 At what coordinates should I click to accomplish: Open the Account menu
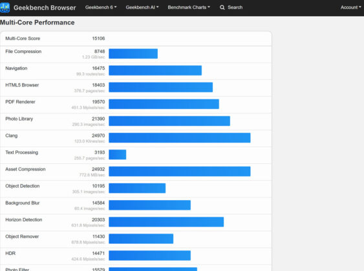pyautogui.click(x=351, y=7)
